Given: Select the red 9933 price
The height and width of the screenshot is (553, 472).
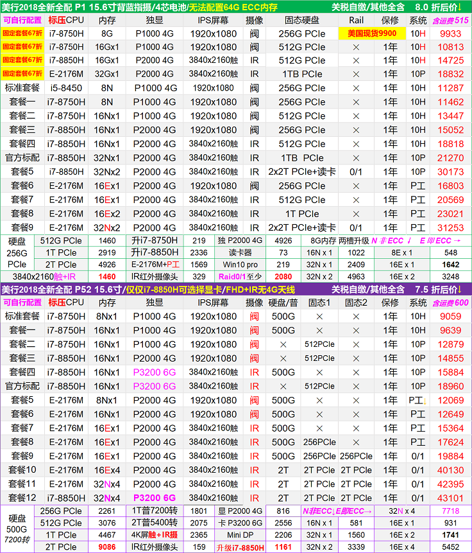Looking at the screenshot, I should coord(450,33).
